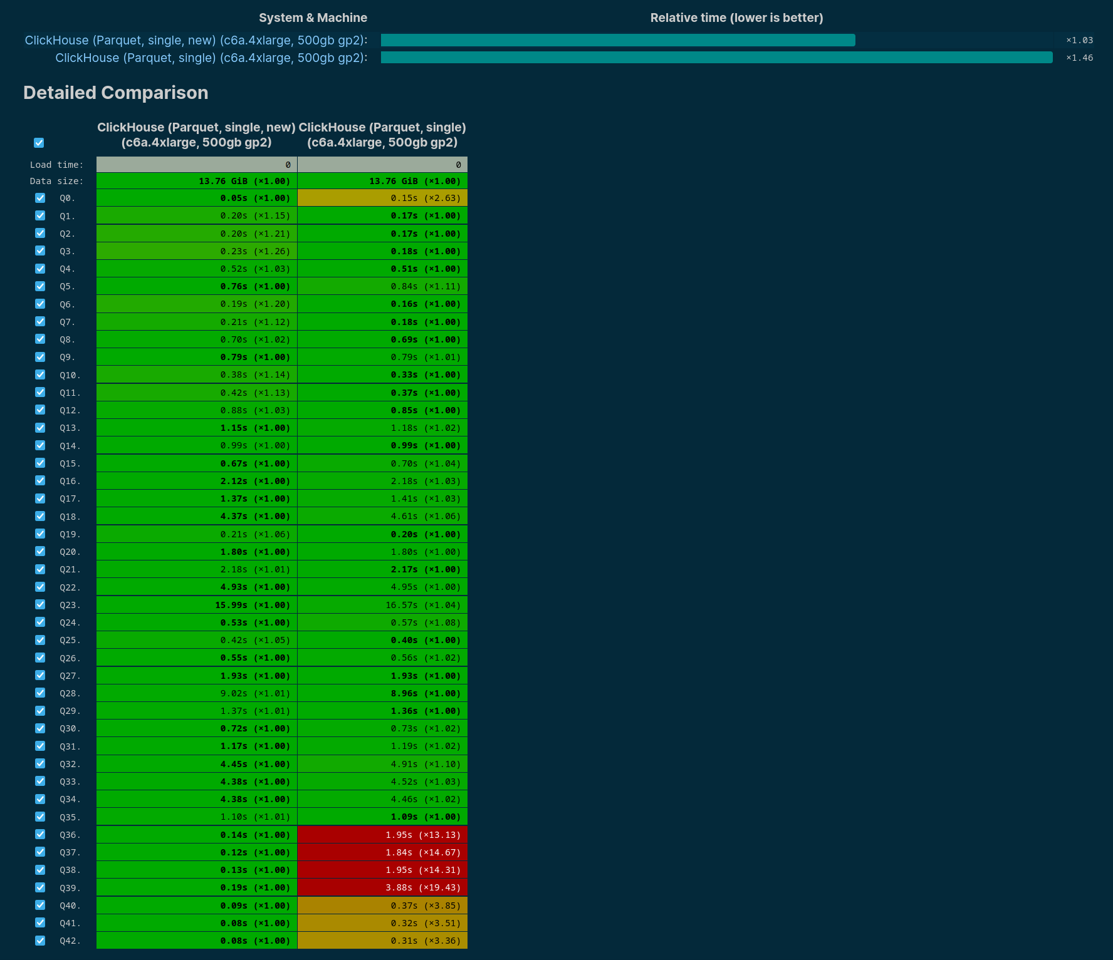Image resolution: width=1113 pixels, height=960 pixels.
Task: Deselect the Q36 query checkbox
Action: coord(40,834)
